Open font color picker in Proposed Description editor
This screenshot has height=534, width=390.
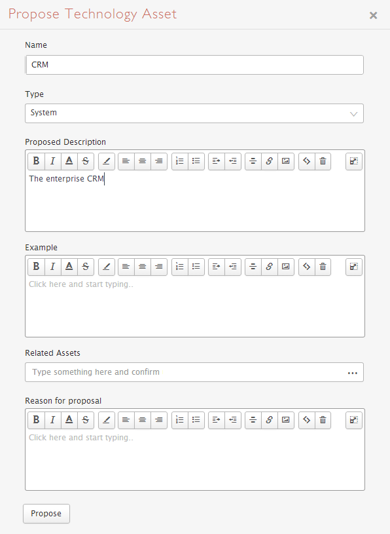[x=69, y=161]
